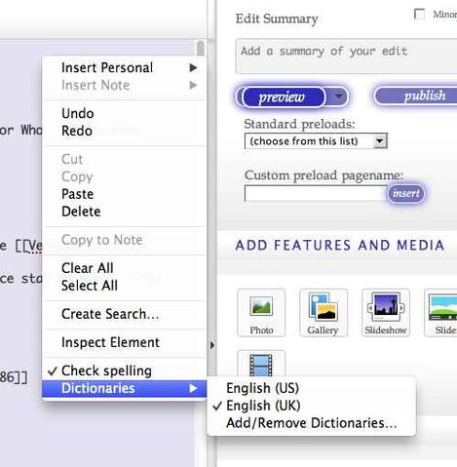
Task: Add the video filmstrip feature
Action: 261,364
